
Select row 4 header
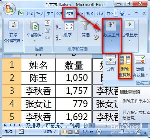coord(12,104)
